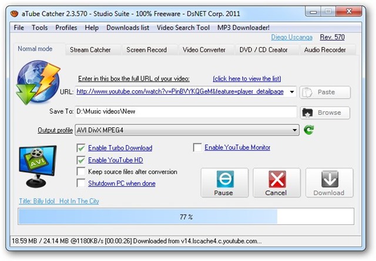Click the Diego Uscanga link

click(x=291, y=37)
